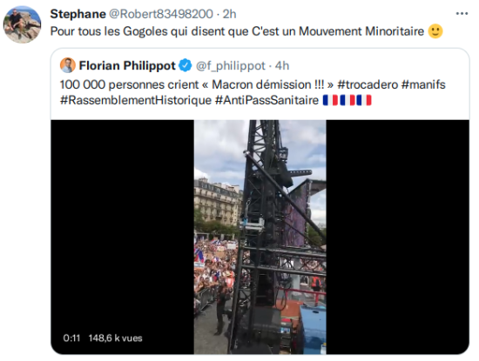The height and width of the screenshot is (361, 479).
Task: Open the three-dot more options menu
Action: [462, 14]
